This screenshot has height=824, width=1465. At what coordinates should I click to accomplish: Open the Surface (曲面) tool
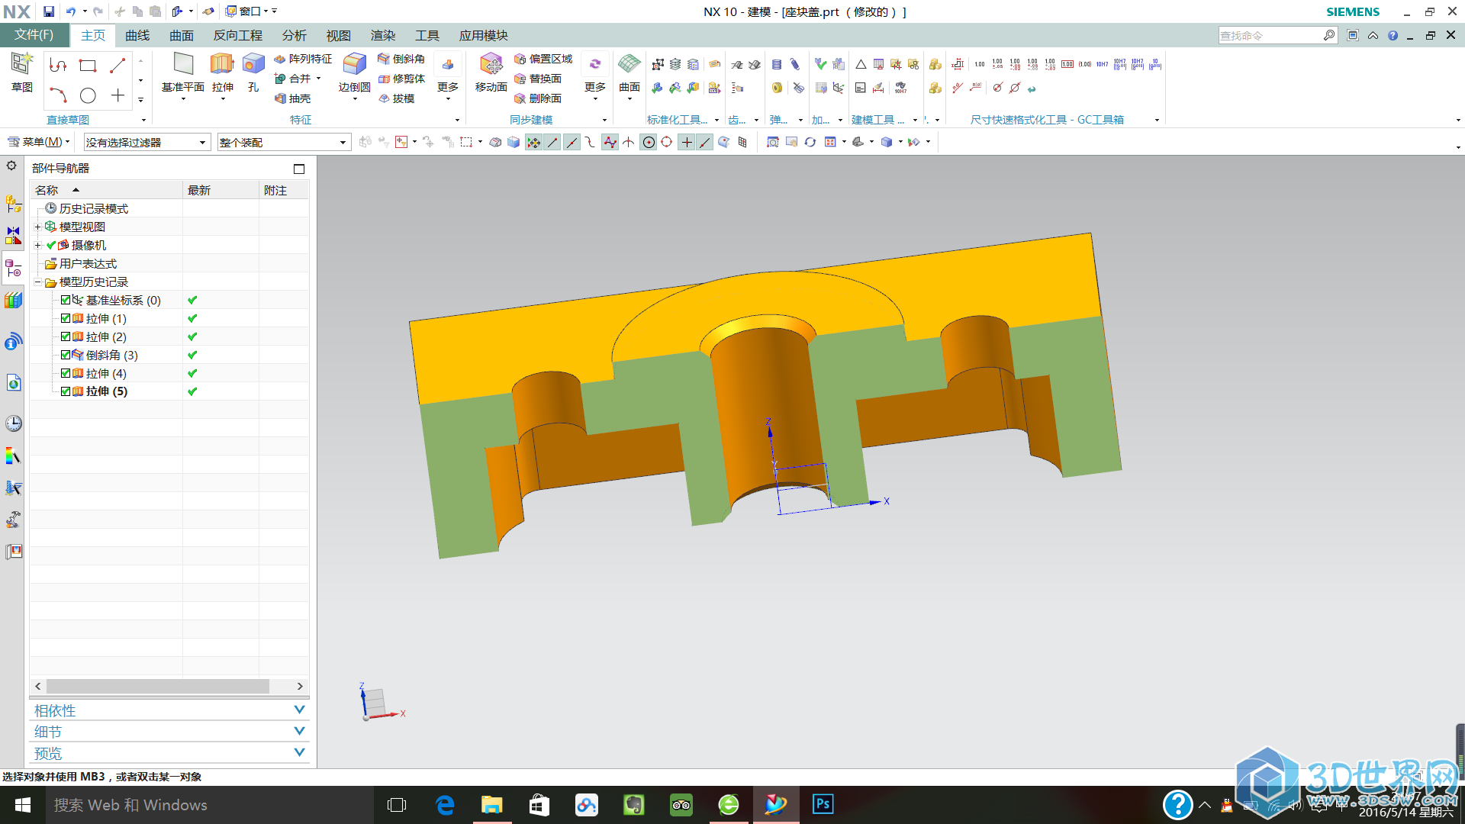pyautogui.click(x=629, y=72)
